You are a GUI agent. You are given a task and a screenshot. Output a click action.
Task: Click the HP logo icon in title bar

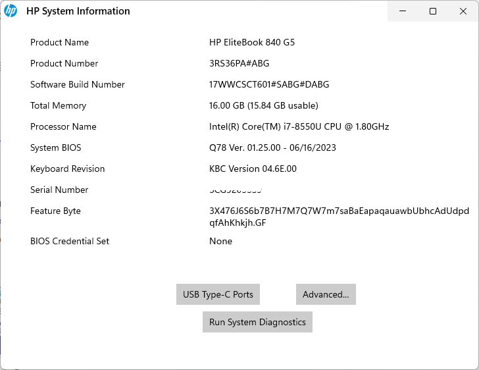pyautogui.click(x=11, y=11)
